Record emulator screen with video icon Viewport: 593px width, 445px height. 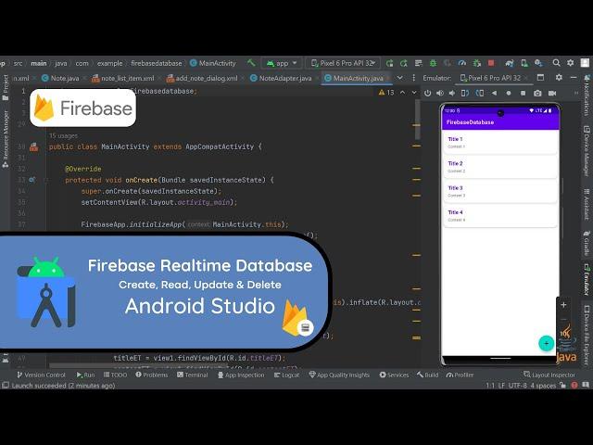click(552, 93)
